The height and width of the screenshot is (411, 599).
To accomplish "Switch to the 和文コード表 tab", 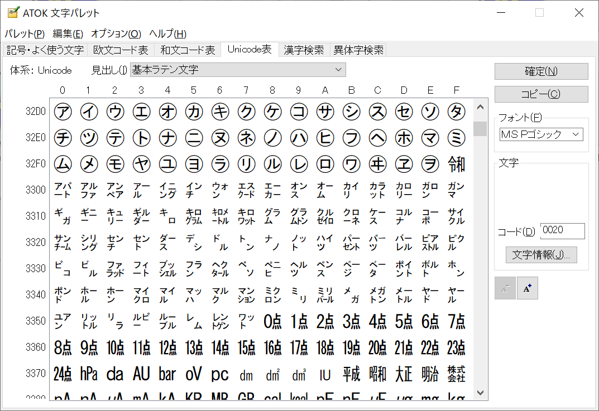I will [188, 50].
